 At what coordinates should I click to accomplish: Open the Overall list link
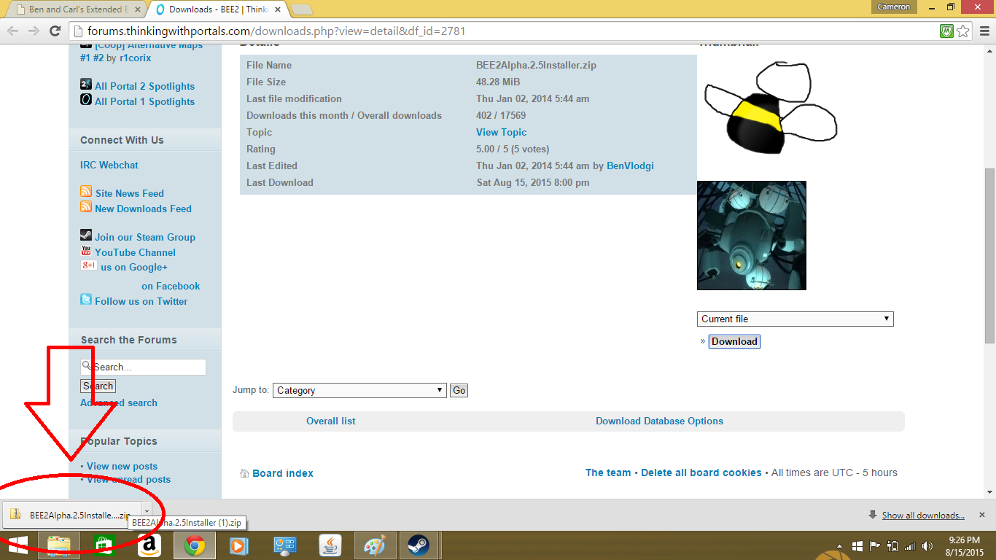[331, 421]
